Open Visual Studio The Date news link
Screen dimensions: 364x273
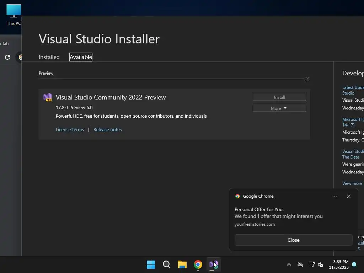[x=353, y=154]
